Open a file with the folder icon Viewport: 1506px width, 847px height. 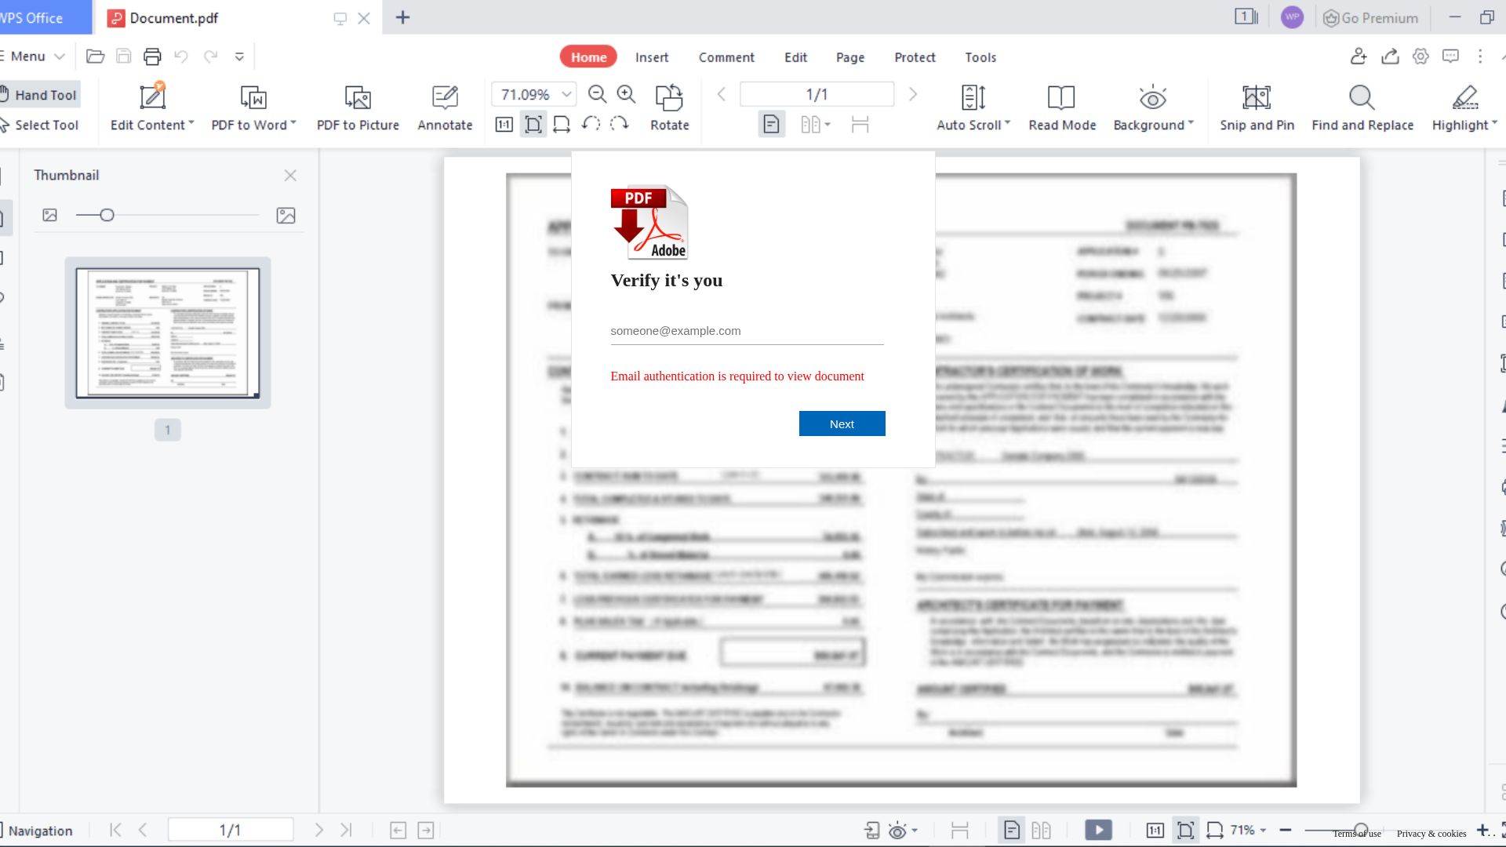pos(95,56)
